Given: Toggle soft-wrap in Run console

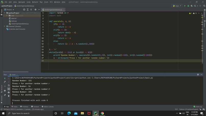Looking at the screenshot, I should pyautogui.click(x=9, y=86).
